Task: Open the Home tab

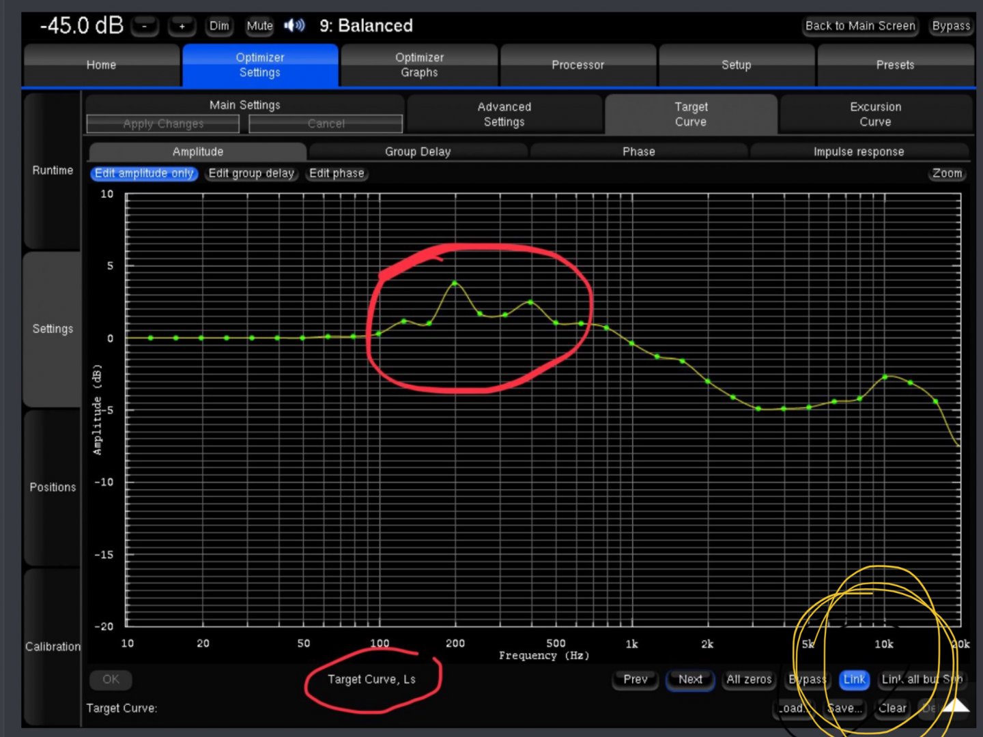Action: (101, 65)
